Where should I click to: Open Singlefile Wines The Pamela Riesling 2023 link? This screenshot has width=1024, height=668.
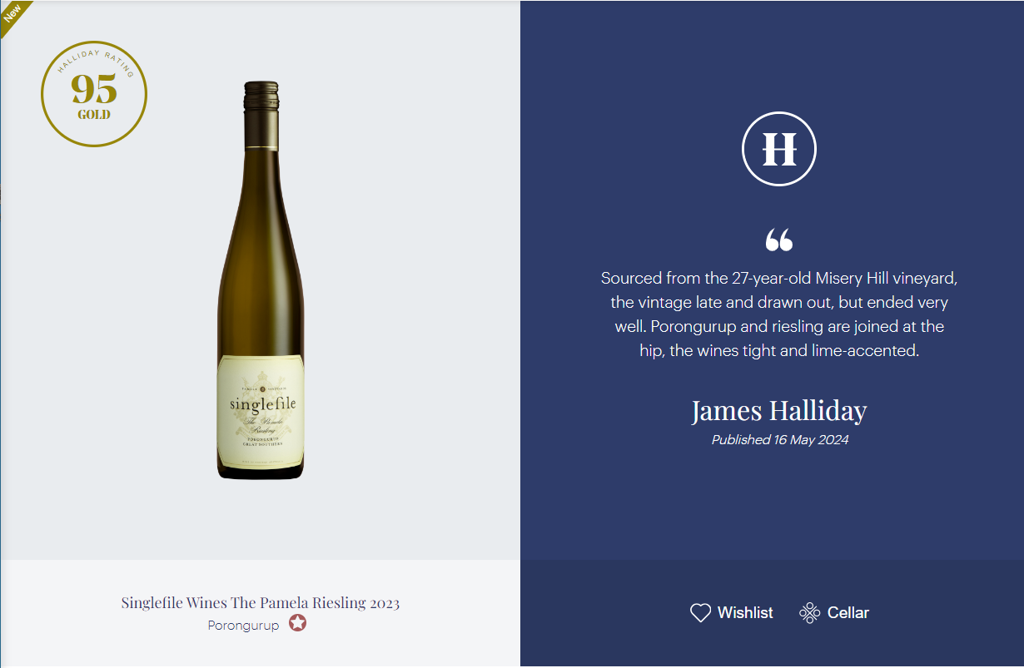(261, 603)
